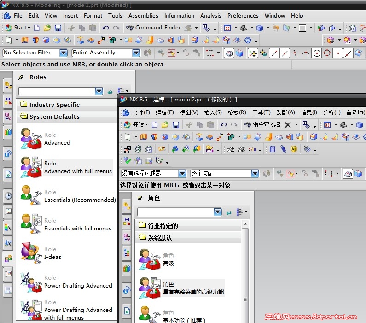Screen dimensions: 366x323
Task: Click the Reuse Library books icon in the English resource bar
Action: pos(8,132)
